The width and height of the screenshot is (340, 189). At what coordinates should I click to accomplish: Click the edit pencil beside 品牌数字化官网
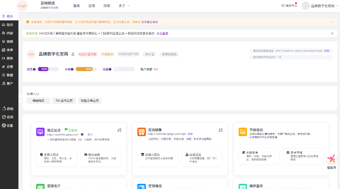click(x=73, y=54)
